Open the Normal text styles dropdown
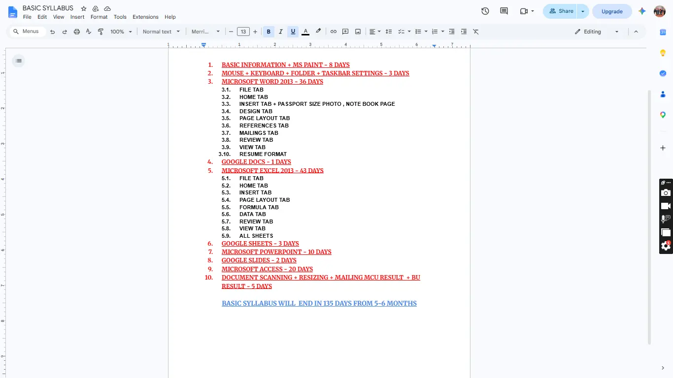Image resolution: width=673 pixels, height=378 pixels. click(162, 31)
